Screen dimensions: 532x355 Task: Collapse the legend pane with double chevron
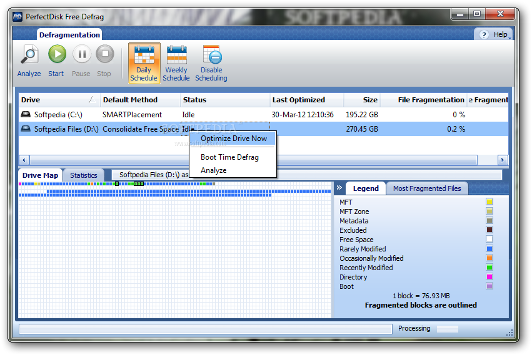pos(339,187)
